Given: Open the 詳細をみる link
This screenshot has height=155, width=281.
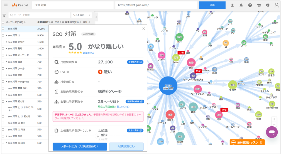Looking at the screenshot, I should pos(89,53).
